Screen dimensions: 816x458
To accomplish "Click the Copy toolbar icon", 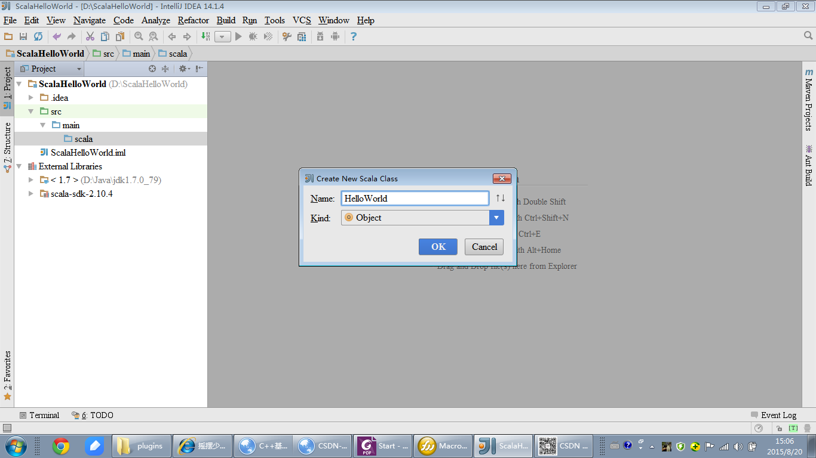I will pos(105,36).
